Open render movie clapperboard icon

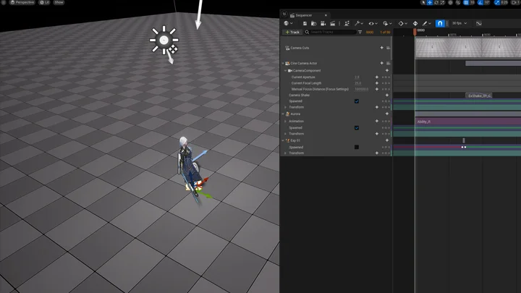333,23
